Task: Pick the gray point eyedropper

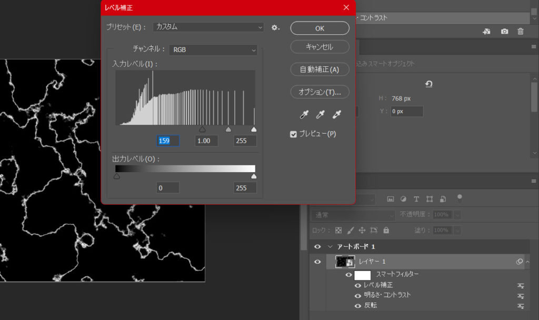Action: 320,114
